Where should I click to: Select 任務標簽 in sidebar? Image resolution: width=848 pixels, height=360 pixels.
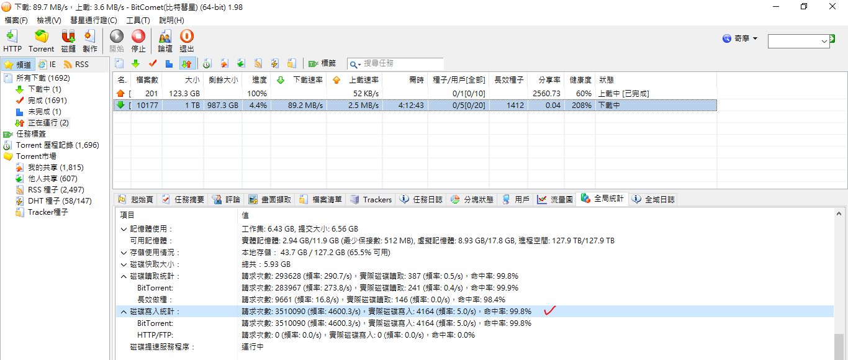point(25,134)
